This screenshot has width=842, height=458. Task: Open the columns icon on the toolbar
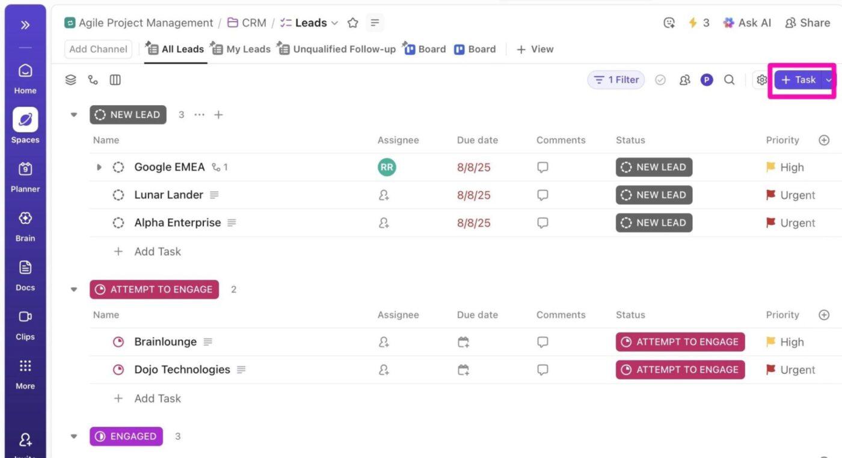[x=115, y=79]
